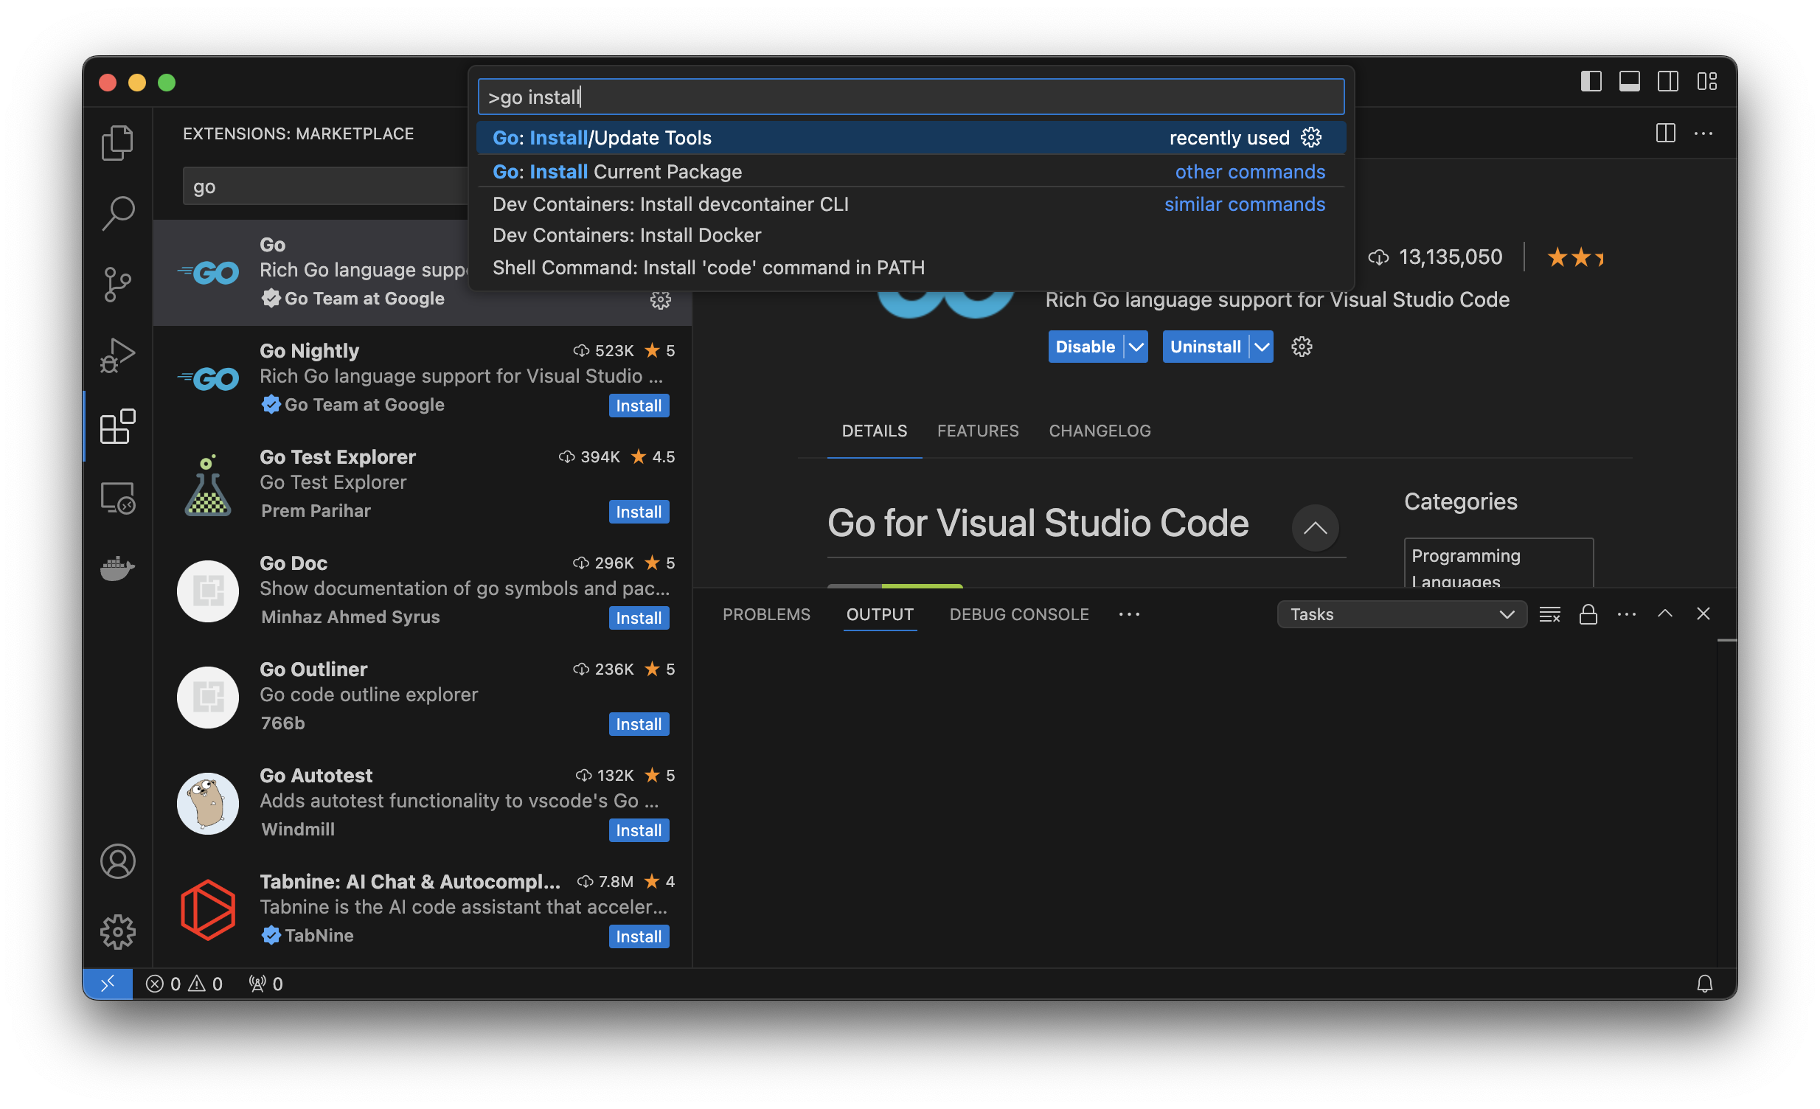The height and width of the screenshot is (1109, 1820).
Task: Toggle the panel visibility
Action: tap(1630, 81)
